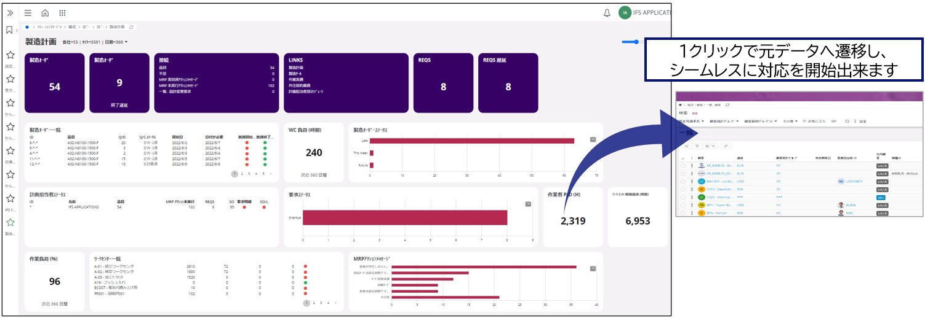Click the breadcrumb refresh icon
The image size is (925, 318).
(131, 27)
